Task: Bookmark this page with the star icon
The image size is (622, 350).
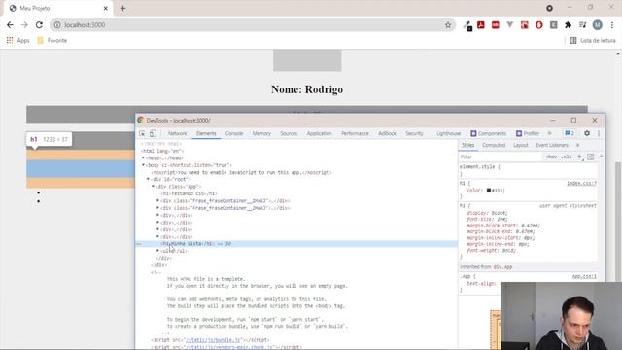Action: 448,25
